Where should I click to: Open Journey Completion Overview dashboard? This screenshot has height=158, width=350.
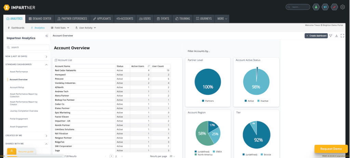(24, 111)
